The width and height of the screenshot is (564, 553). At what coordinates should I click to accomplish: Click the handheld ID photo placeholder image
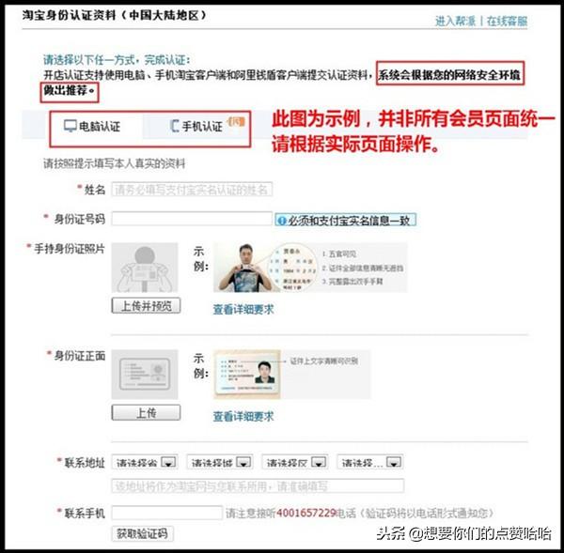pos(145,268)
